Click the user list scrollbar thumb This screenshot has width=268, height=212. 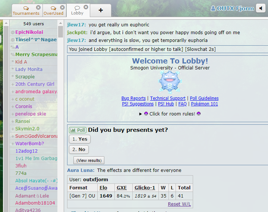[x=60, y=32]
